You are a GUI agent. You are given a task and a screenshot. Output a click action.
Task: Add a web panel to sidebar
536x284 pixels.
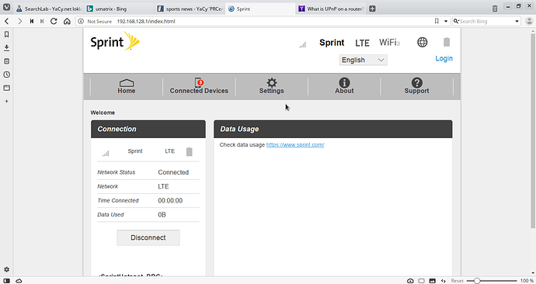[x=6, y=101]
